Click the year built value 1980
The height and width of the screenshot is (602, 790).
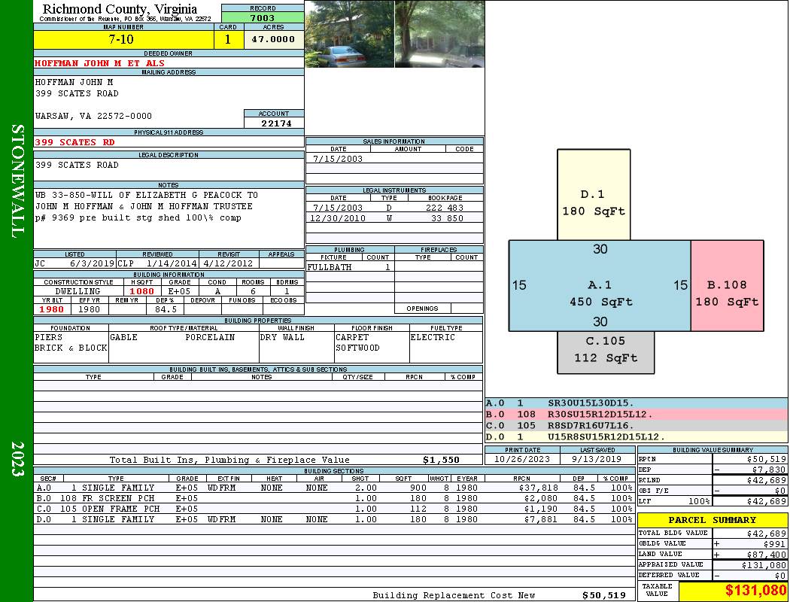51,309
